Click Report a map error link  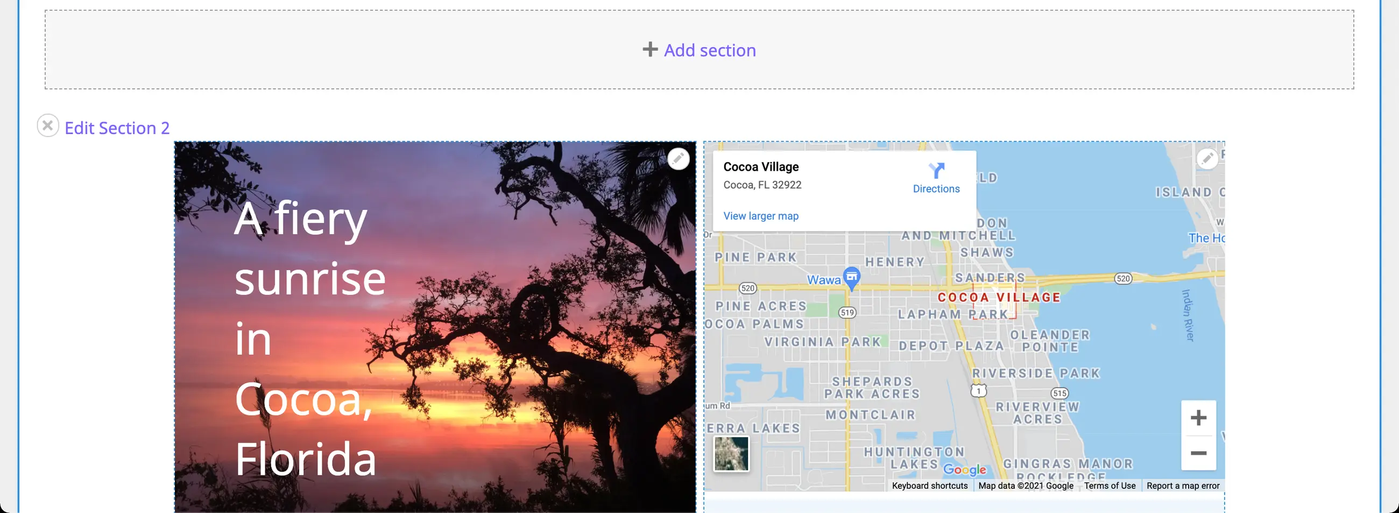click(1182, 486)
